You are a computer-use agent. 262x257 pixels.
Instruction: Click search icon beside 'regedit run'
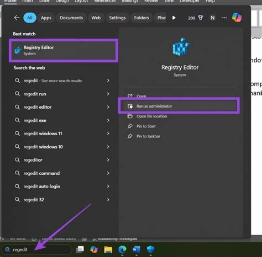[17, 94]
